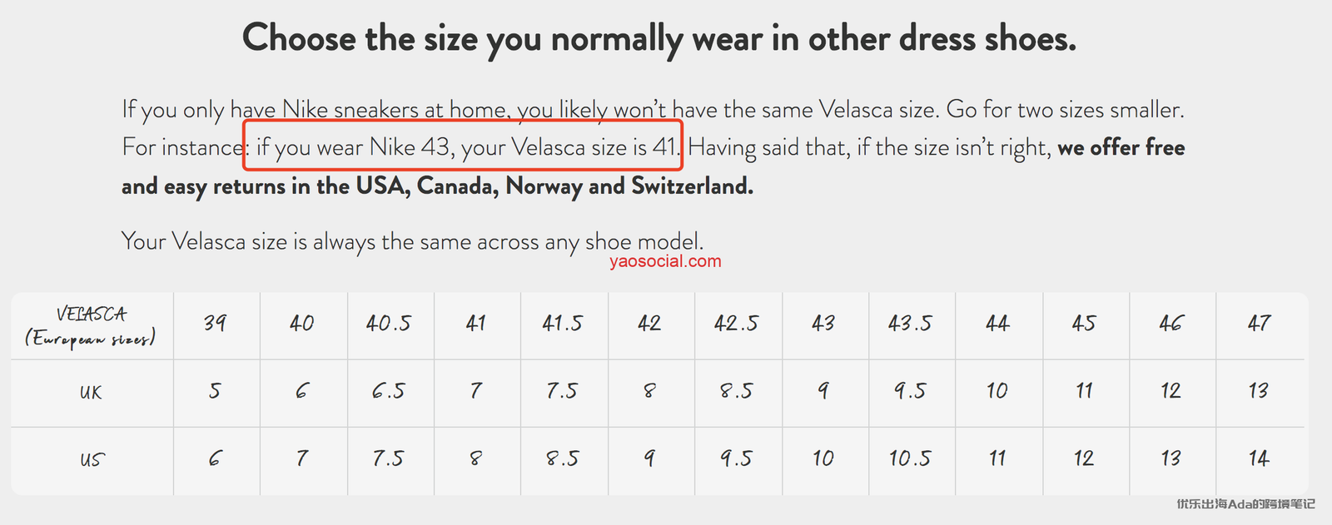Click UK size 13 cell
This screenshot has width=1332, height=525.
point(1259,391)
